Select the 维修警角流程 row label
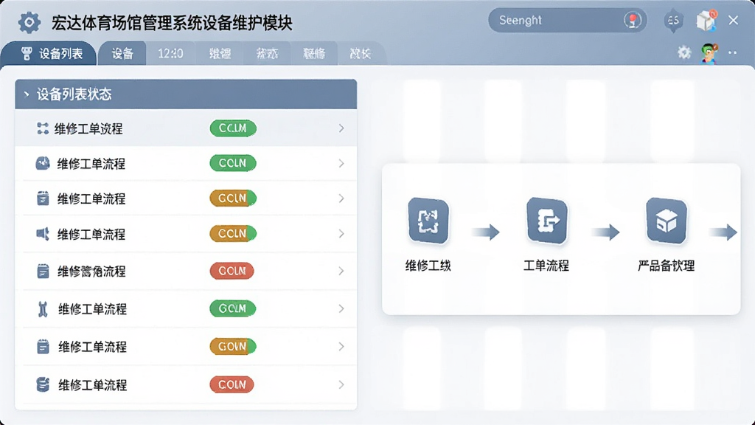This screenshot has width=755, height=425. tap(91, 272)
